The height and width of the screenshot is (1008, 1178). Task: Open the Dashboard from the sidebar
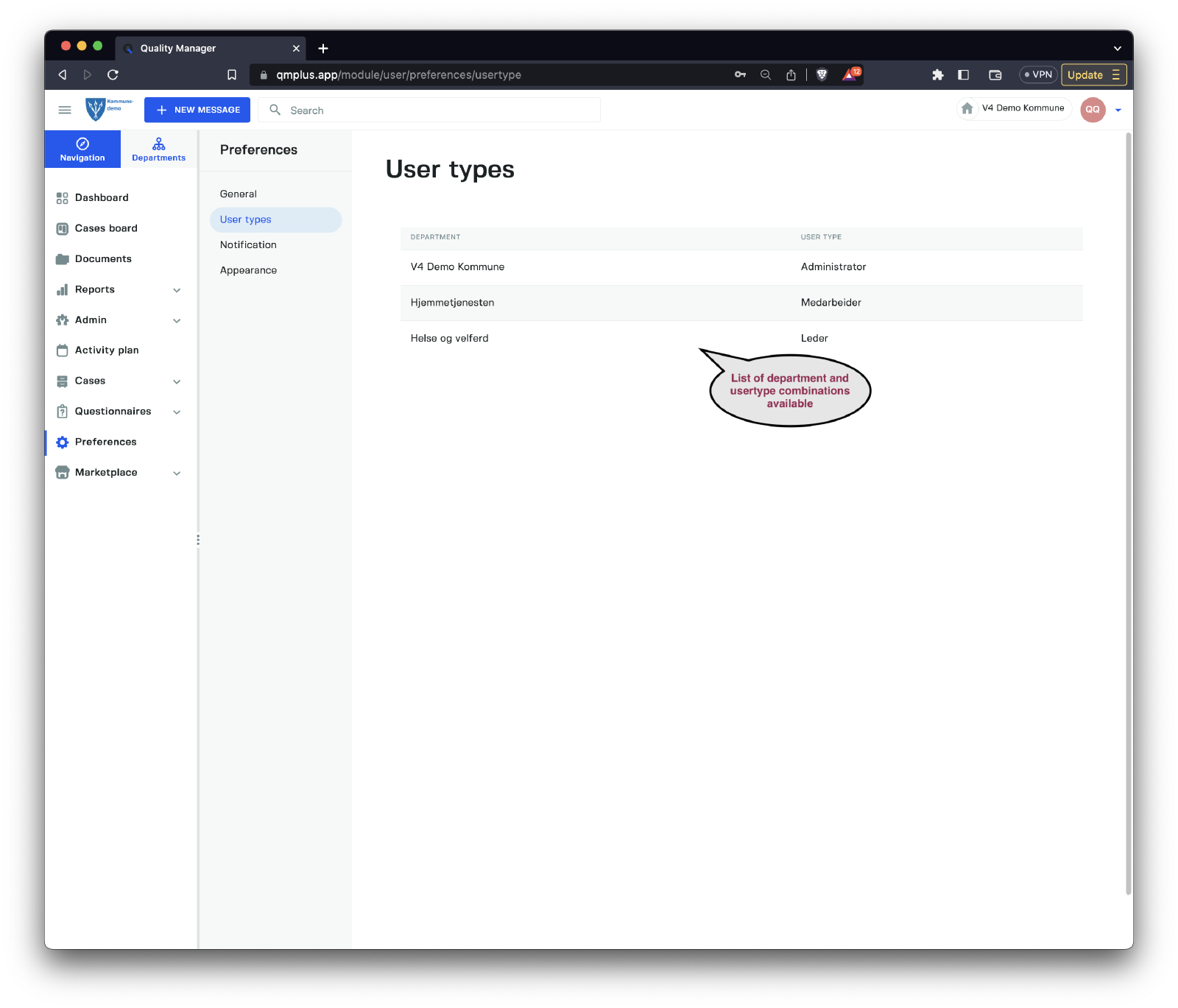(101, 197)
